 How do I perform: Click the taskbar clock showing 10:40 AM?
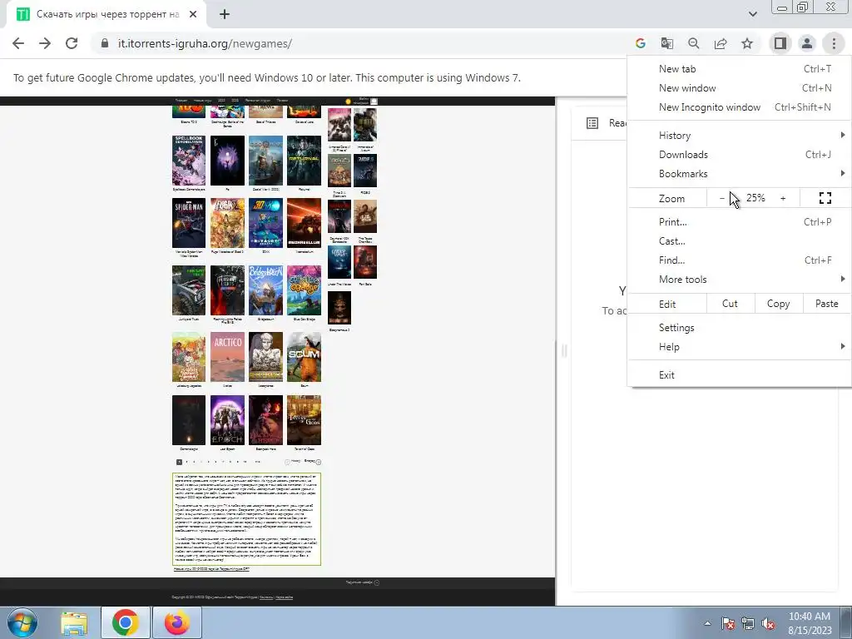point(809,623)
